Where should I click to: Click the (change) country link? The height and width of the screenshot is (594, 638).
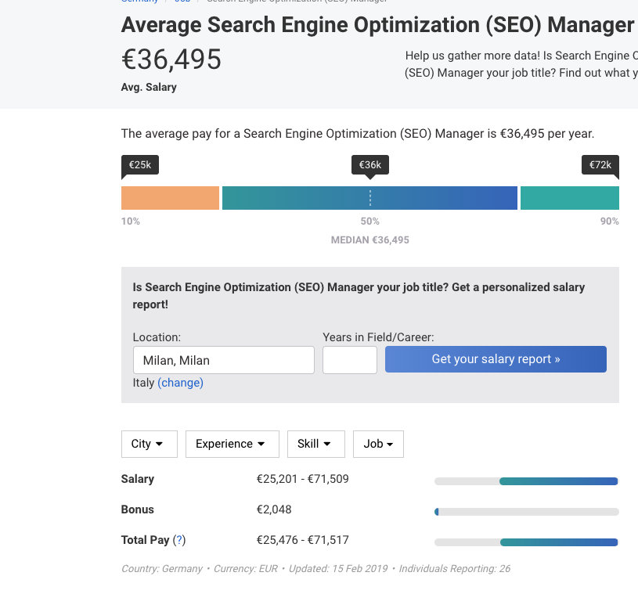pyautogui.click(x=180, y=383)
